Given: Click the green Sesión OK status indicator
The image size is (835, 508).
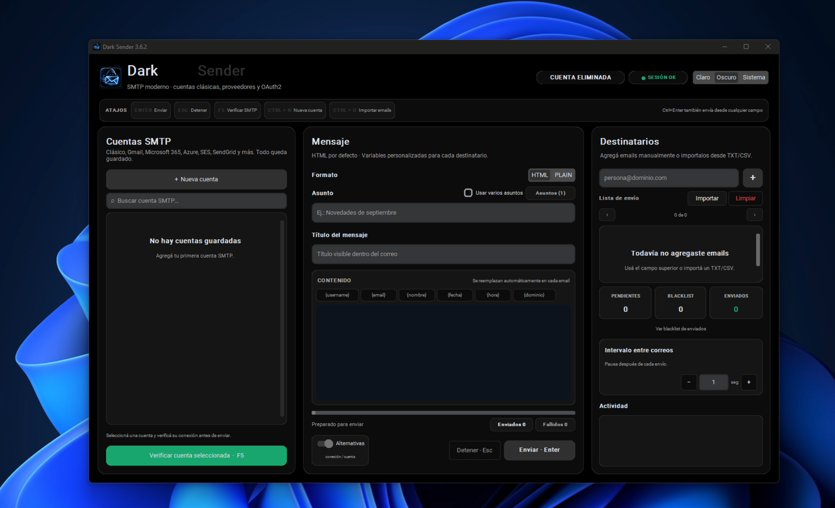Looking at the screenshot, I should [658, 78].
